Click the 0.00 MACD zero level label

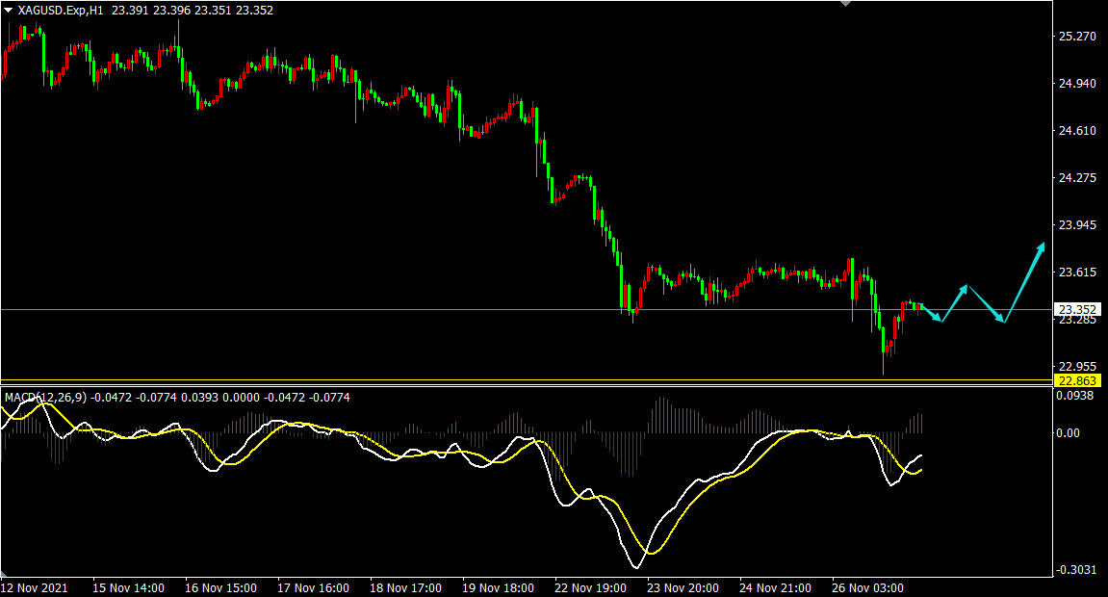pos(1069,433)
